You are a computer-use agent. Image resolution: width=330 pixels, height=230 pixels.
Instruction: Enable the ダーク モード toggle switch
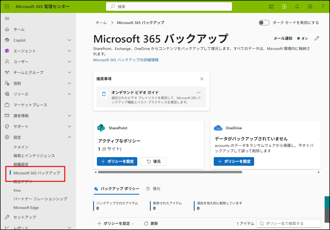(264, 23)
